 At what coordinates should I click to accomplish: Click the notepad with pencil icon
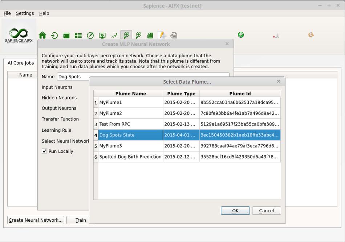162,35
